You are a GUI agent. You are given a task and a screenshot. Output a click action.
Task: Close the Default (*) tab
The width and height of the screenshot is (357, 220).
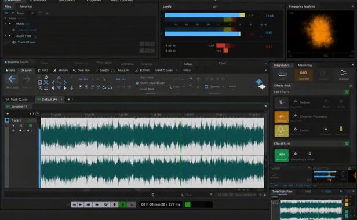tap(61, 100)
